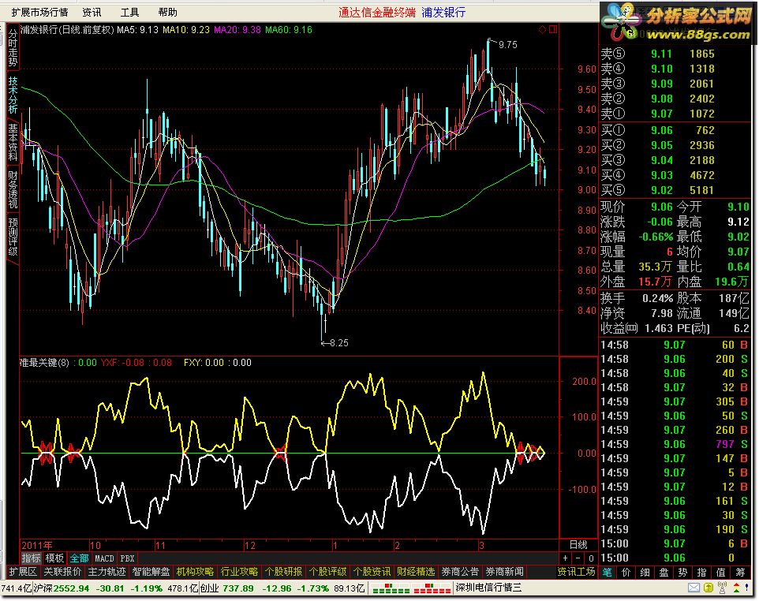The height and width of the screenshot is (601, 759).
Task: Select the 笔 tick tab
Action: coord(607,573)
